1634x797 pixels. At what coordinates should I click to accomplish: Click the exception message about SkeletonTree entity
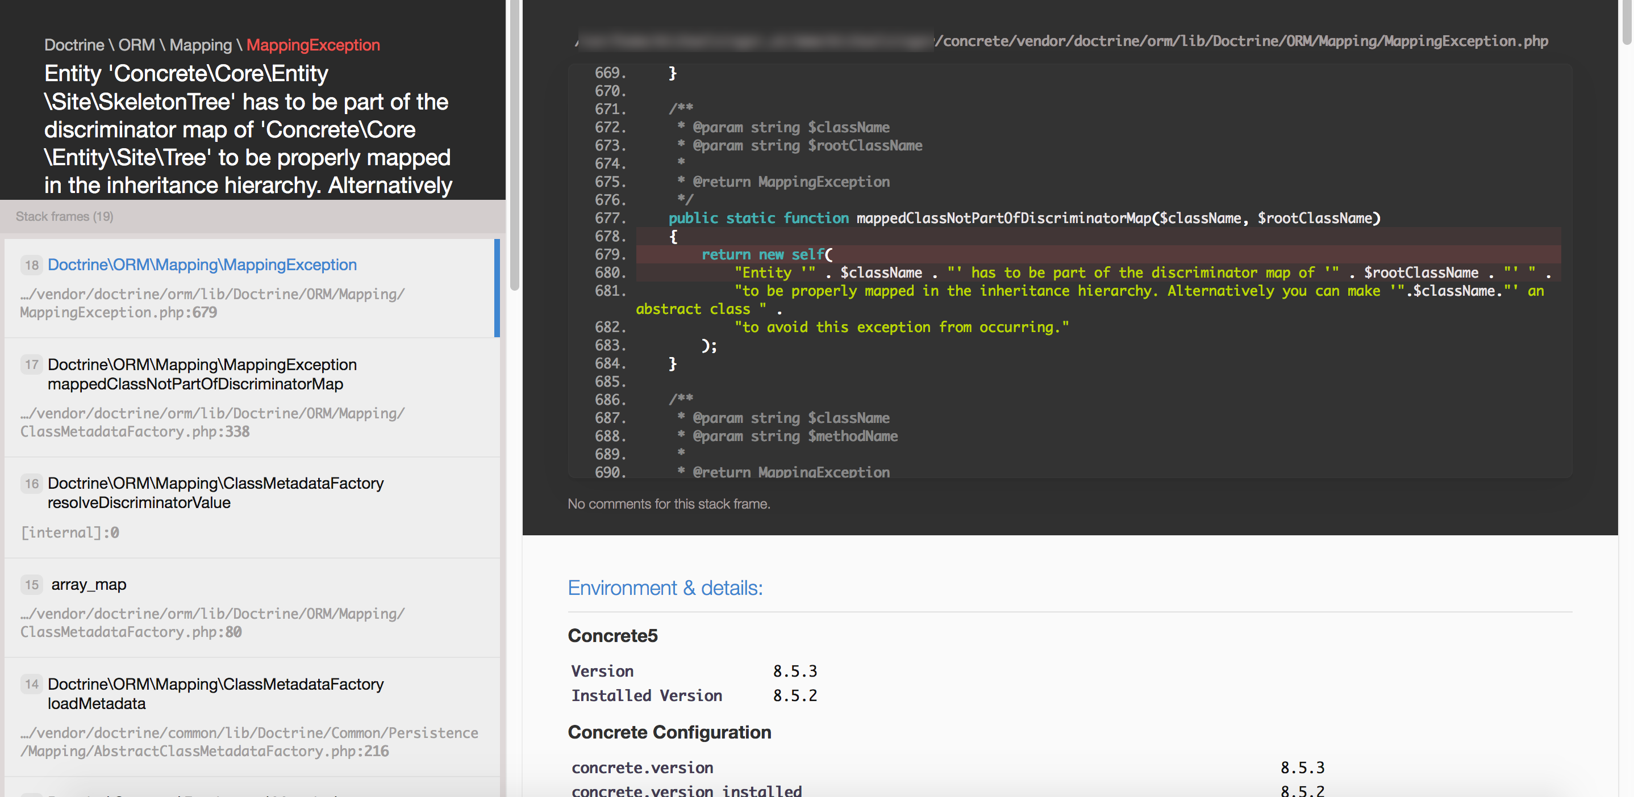point(248,129)
